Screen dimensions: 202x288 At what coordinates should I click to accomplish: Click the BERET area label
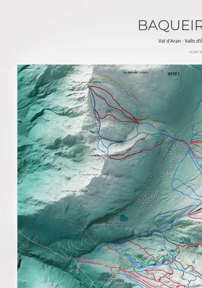pos(173,74)
